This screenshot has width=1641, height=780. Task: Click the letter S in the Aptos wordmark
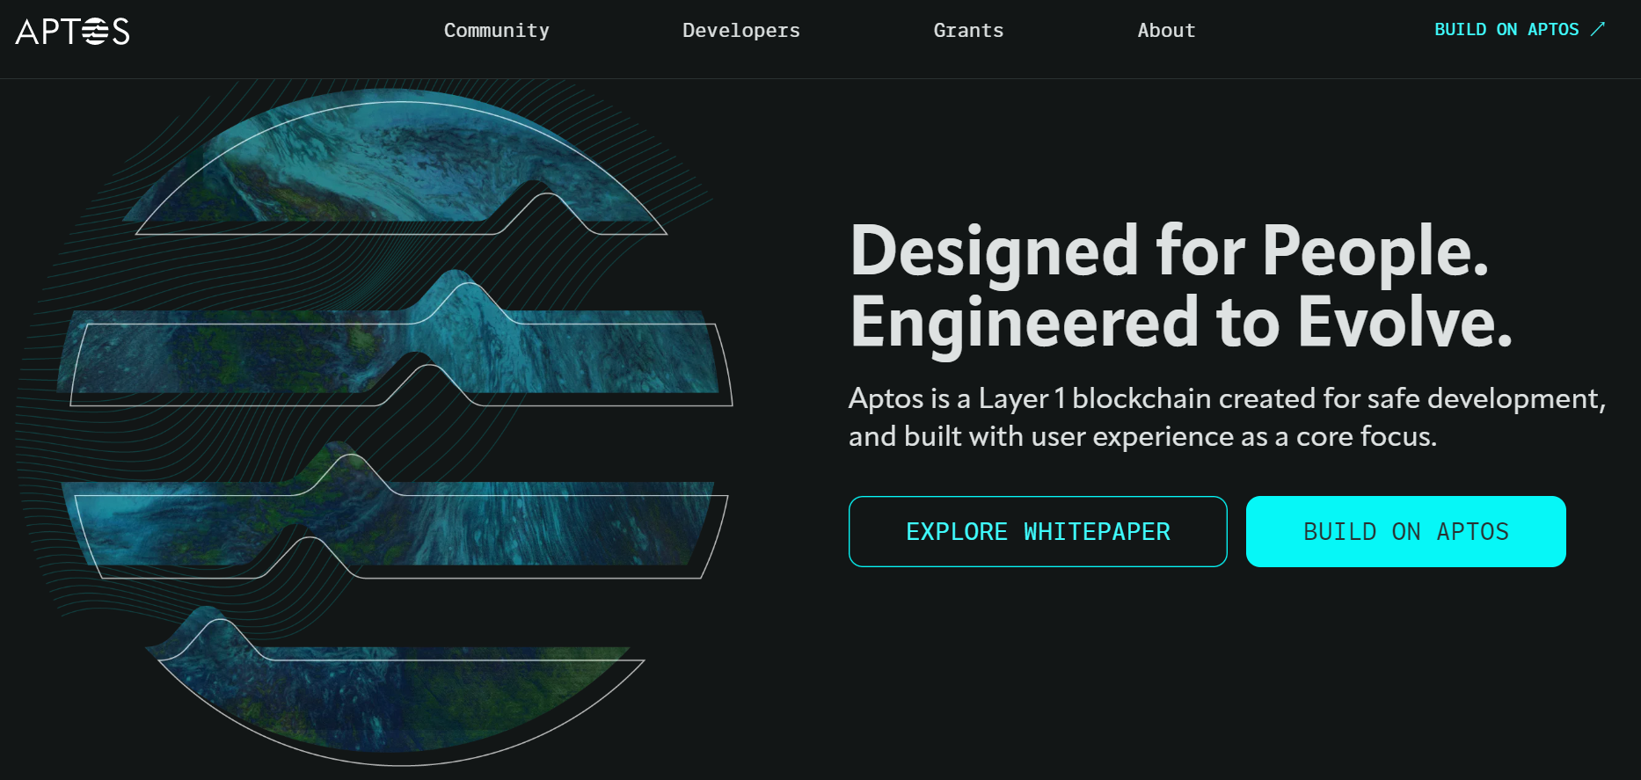click(x=120, y=32)
